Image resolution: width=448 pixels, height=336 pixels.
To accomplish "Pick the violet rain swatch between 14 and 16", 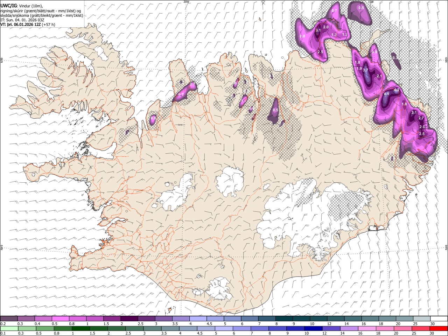I will 349,328.
